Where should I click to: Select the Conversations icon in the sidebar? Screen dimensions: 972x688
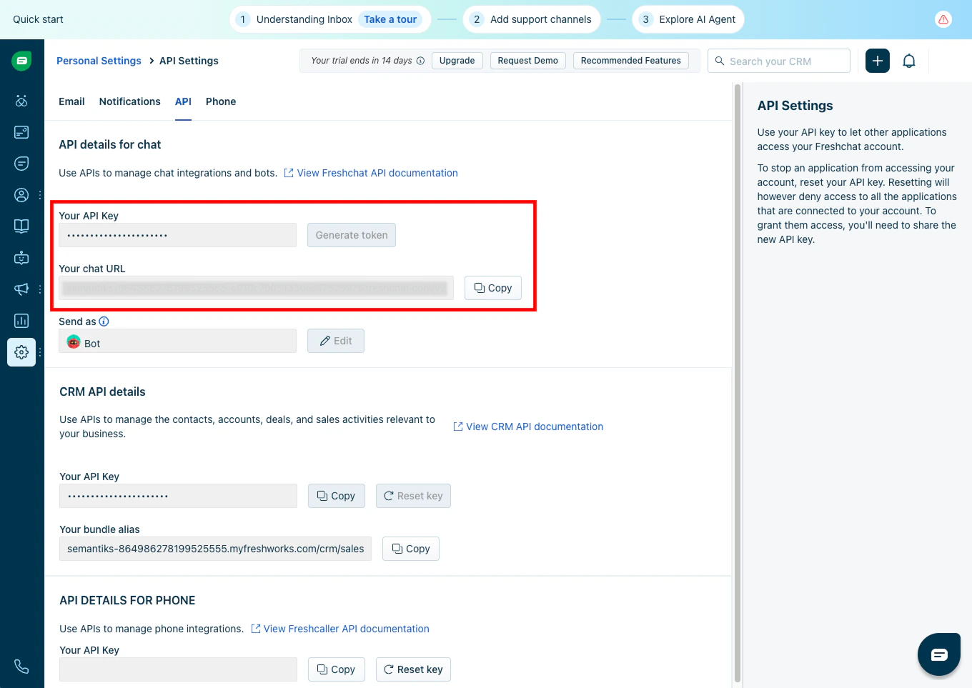pyautogui.click(x=21, y=163)
